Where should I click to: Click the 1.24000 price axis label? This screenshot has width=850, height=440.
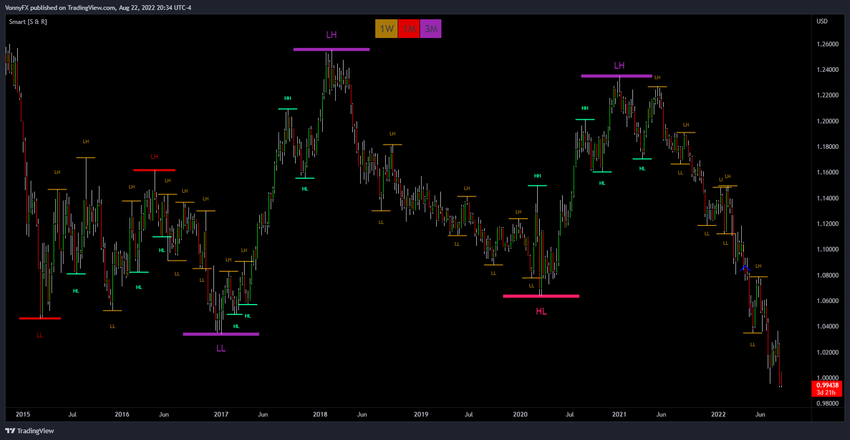[828, 70]
